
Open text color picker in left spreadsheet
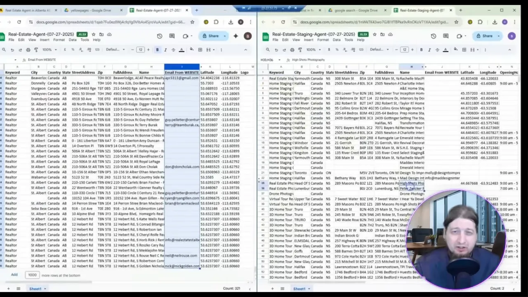pyautogui.click(x=181, y=49)
